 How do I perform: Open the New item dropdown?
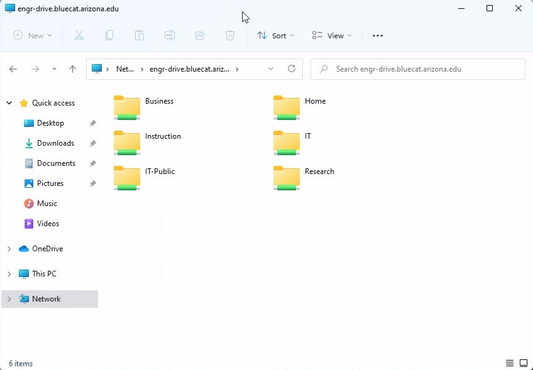(x=32, y=36)
